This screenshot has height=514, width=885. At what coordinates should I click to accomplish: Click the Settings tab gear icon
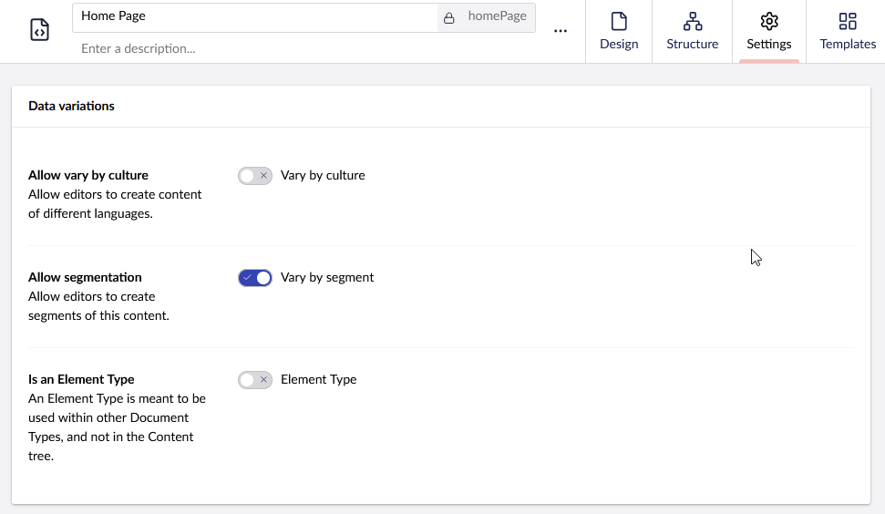[769, 22]
